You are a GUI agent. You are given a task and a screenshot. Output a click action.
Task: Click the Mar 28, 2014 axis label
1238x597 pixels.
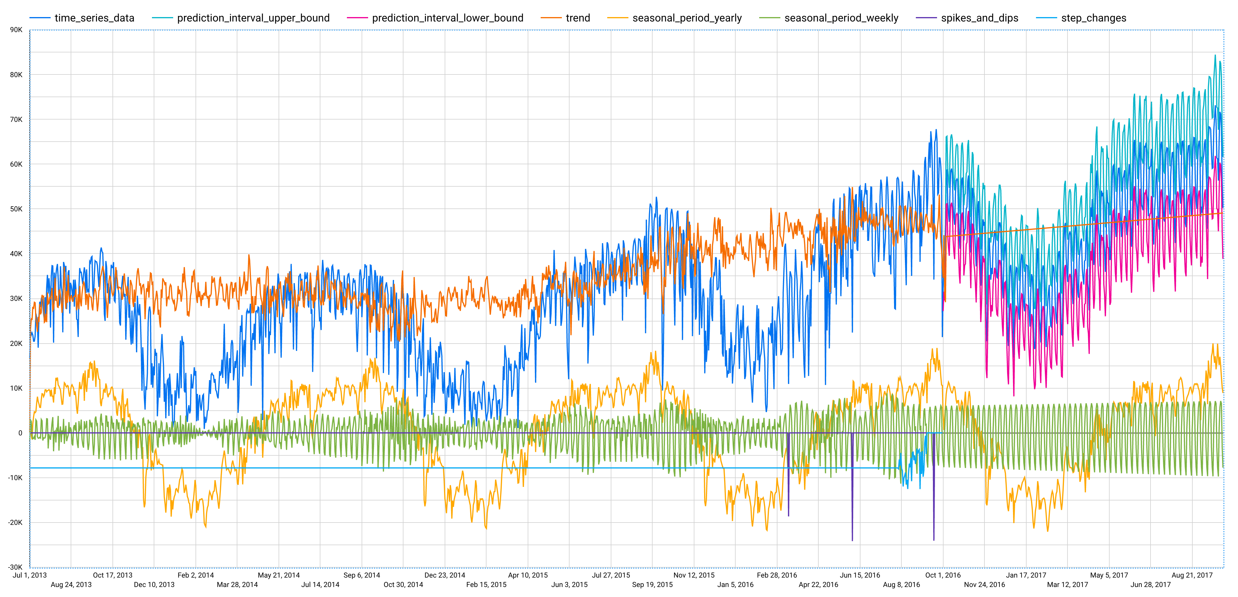[237, 585]
